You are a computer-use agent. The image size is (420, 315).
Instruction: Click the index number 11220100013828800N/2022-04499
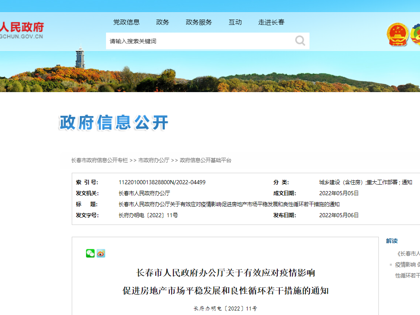tap(162, 183)
